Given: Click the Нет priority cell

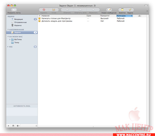Looking at the screenshot, I should point(102,21).
